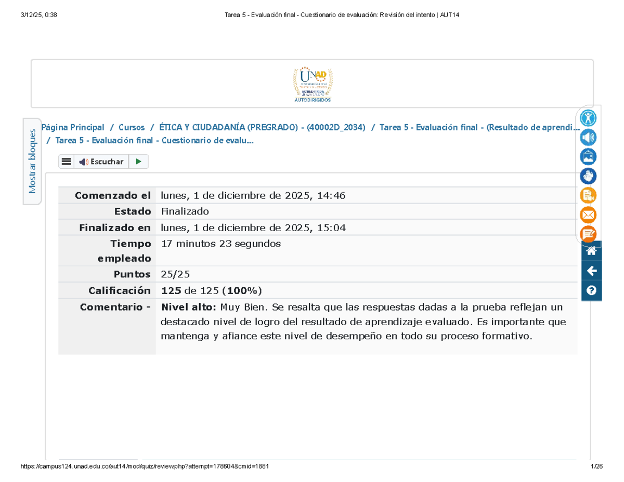
Task: Select the start date 'lunes, 1 de diciembre de 2025, 14:46'
Action: [x=253, y=195]
